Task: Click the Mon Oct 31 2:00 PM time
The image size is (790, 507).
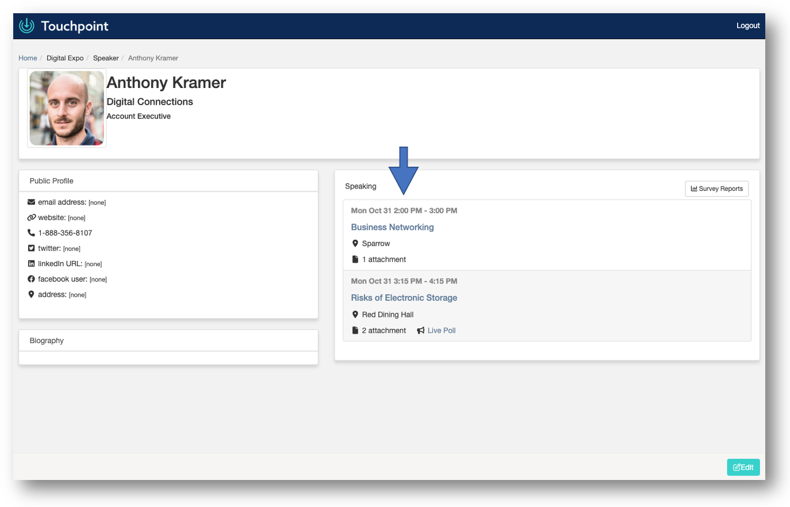Action: point(404,210)
